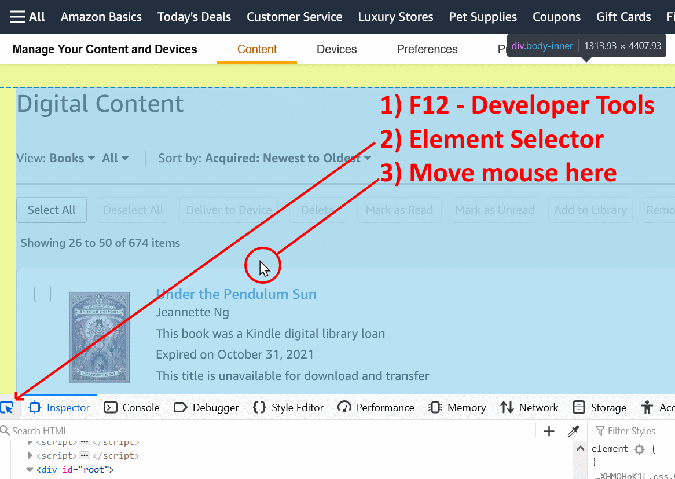Create a new node with the plus icon
The height and width of the screenshot is (479, 675).
548,431
